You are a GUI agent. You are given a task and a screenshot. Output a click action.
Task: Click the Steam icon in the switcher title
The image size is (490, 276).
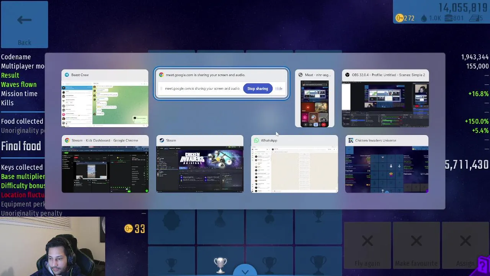click(162, 140)
